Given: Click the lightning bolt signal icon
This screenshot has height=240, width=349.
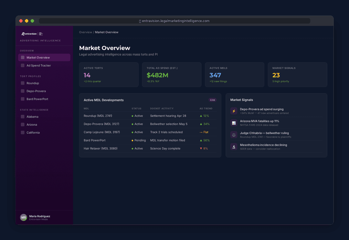Looking at the screenshot, I should point(234,111).
